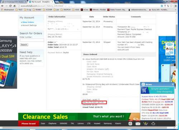This screenshot has width=179, height=130.
Task: Open the RUNBO bookmarks folder
Action: (x=37, y=10)
